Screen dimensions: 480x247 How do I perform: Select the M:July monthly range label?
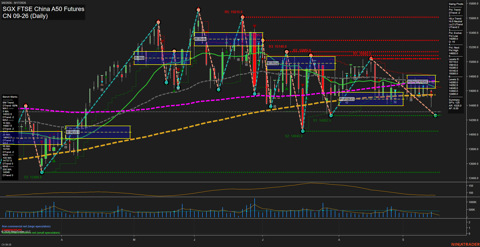273,63
